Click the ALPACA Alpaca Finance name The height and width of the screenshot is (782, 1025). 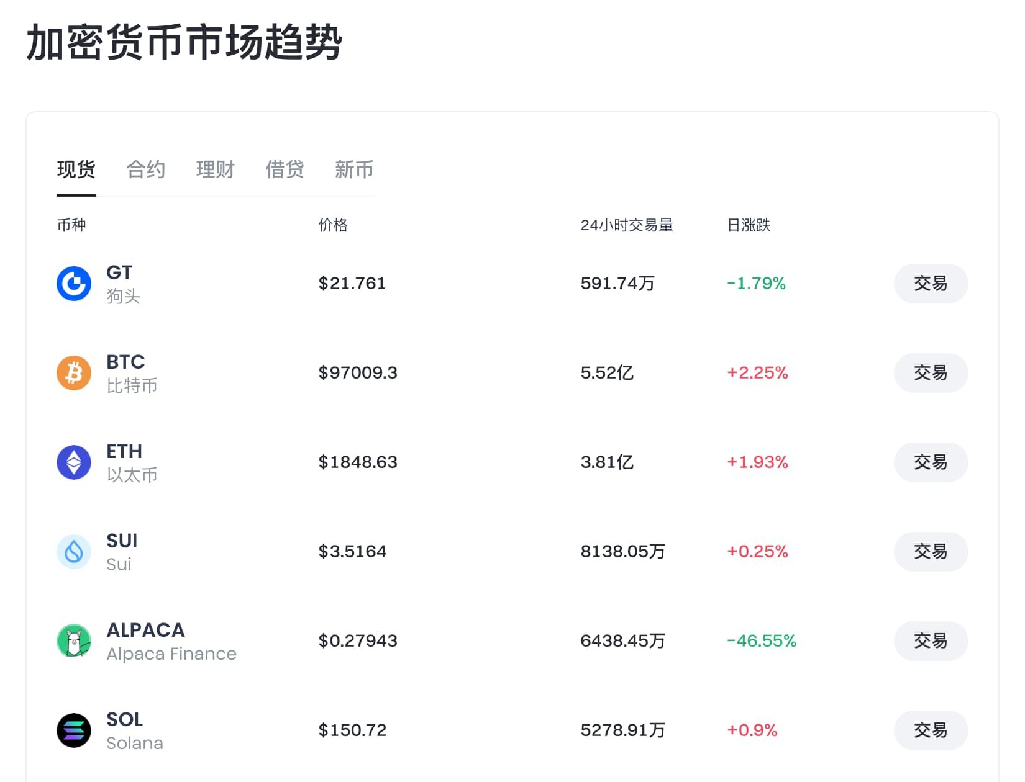[x=171, y=641]
